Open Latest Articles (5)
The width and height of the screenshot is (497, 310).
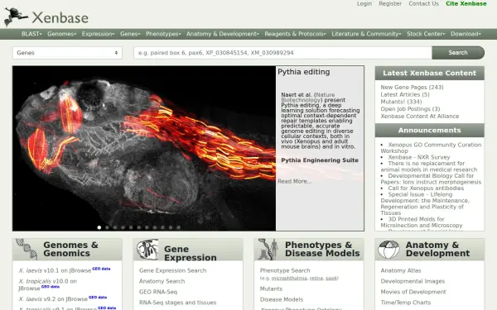point(405,94)
